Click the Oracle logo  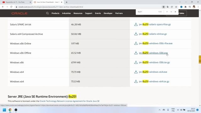(19, 13)
